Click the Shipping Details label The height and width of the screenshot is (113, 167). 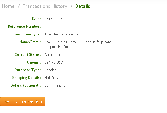(26, 78)
